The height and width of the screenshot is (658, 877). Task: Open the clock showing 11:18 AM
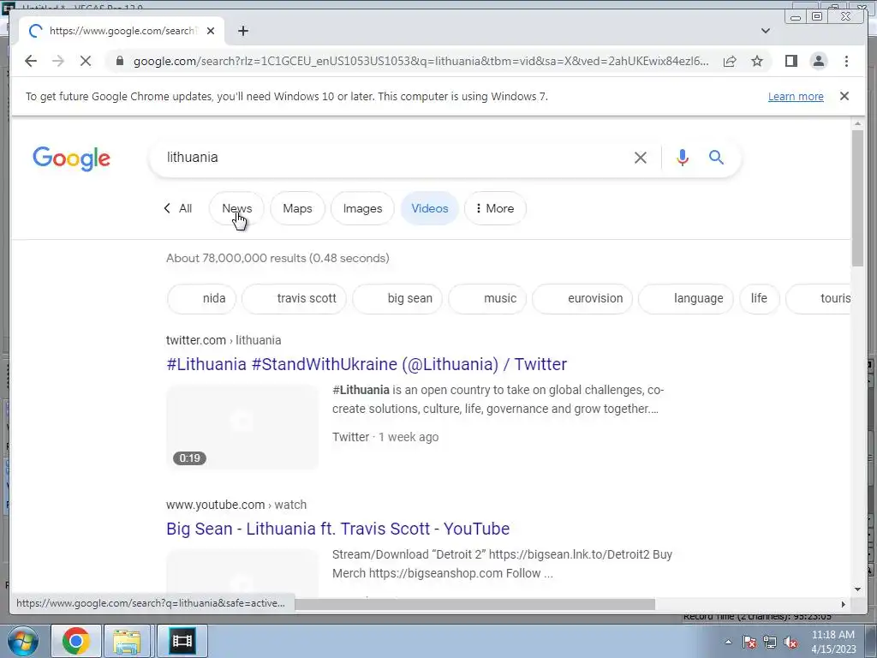pos(833,642)
